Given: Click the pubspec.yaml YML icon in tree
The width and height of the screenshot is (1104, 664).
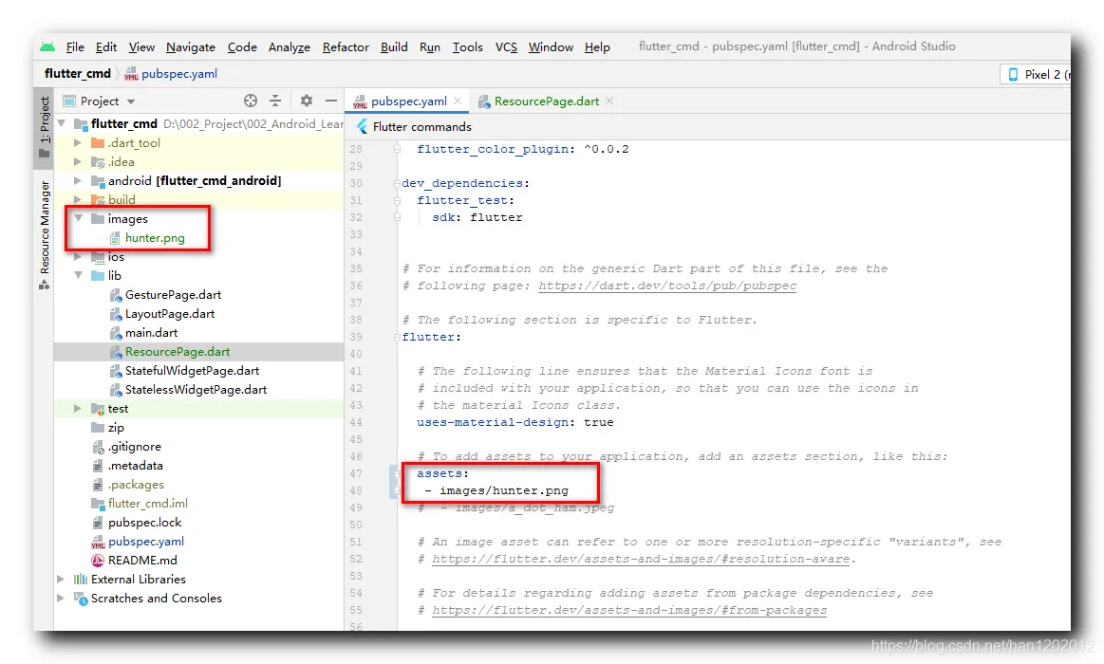Looking at the screenshot, I should pyautogui.click(x=98, y=542).
